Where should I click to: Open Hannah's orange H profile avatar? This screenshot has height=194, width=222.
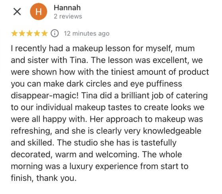click(x=38, y=11)
